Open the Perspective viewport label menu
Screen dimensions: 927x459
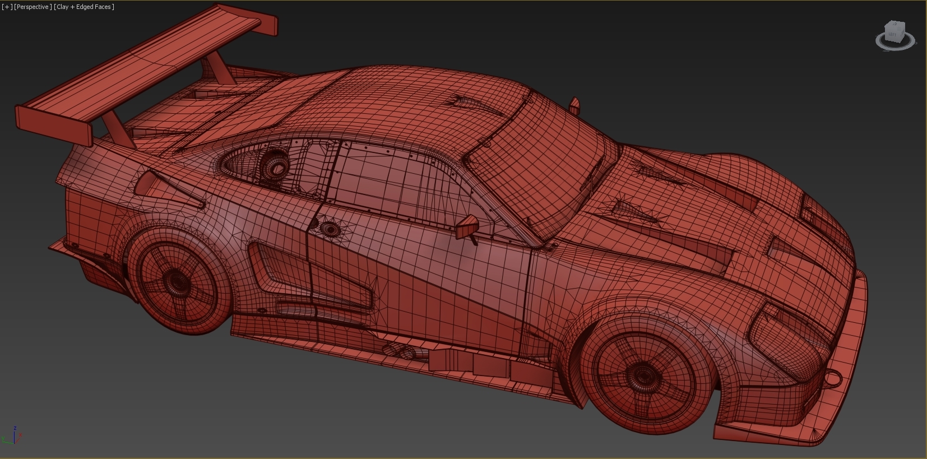coord(33,7)
